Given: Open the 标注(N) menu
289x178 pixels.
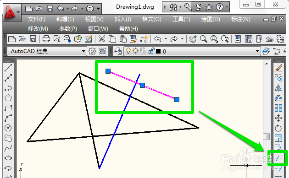Looking at the screenshot, I should (241, 19).
